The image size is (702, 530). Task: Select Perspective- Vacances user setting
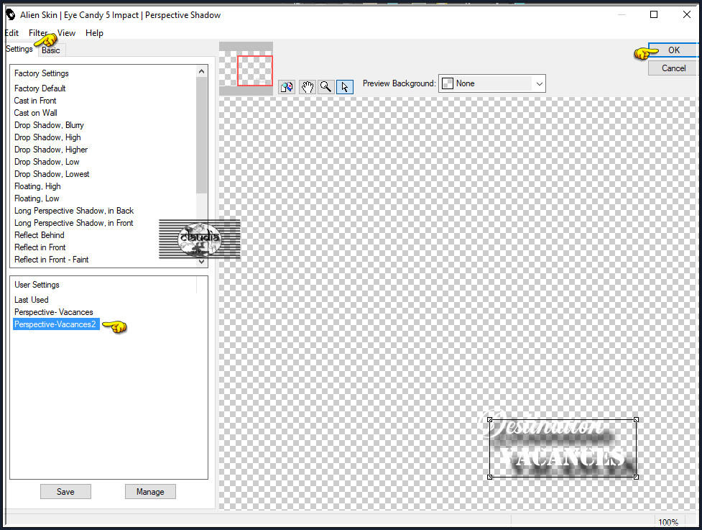[54, 312]
